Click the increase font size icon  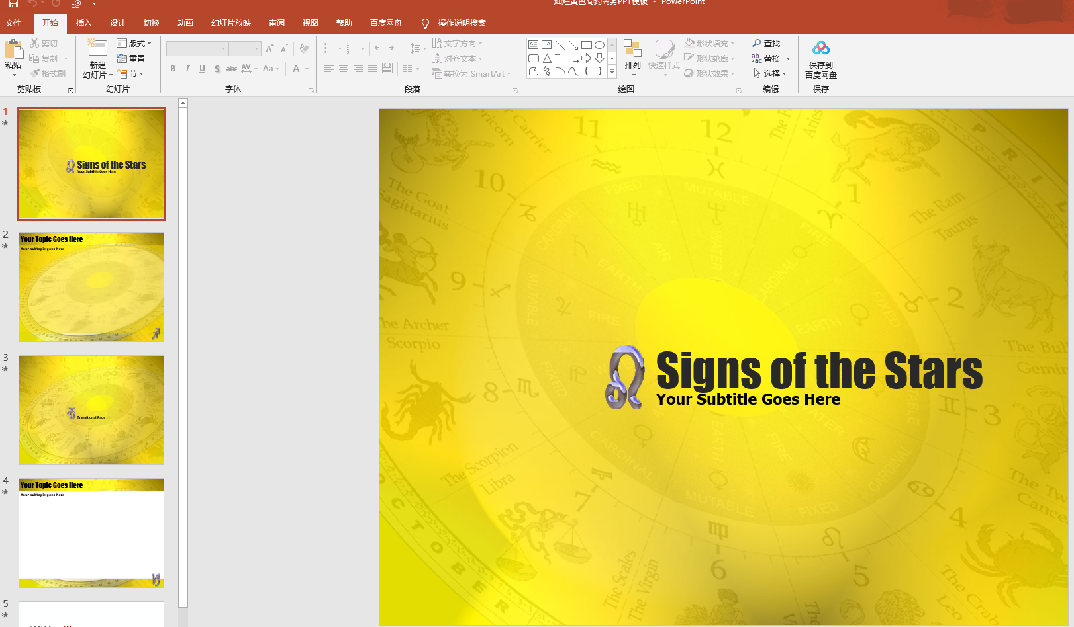[x=269, y=48]
